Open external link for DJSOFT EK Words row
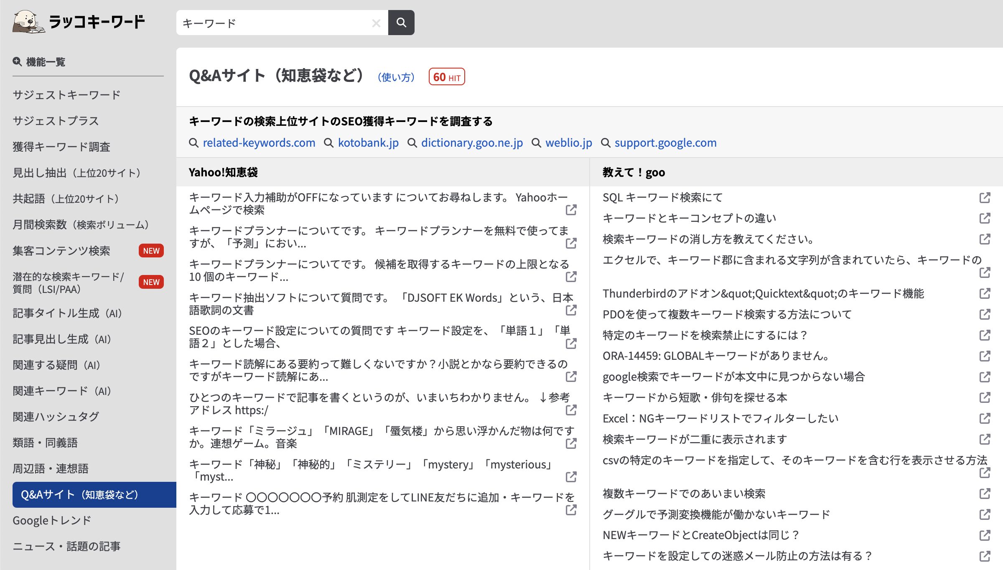The height and width of the screenshot is (570, 1003). (x=571, y=310)
